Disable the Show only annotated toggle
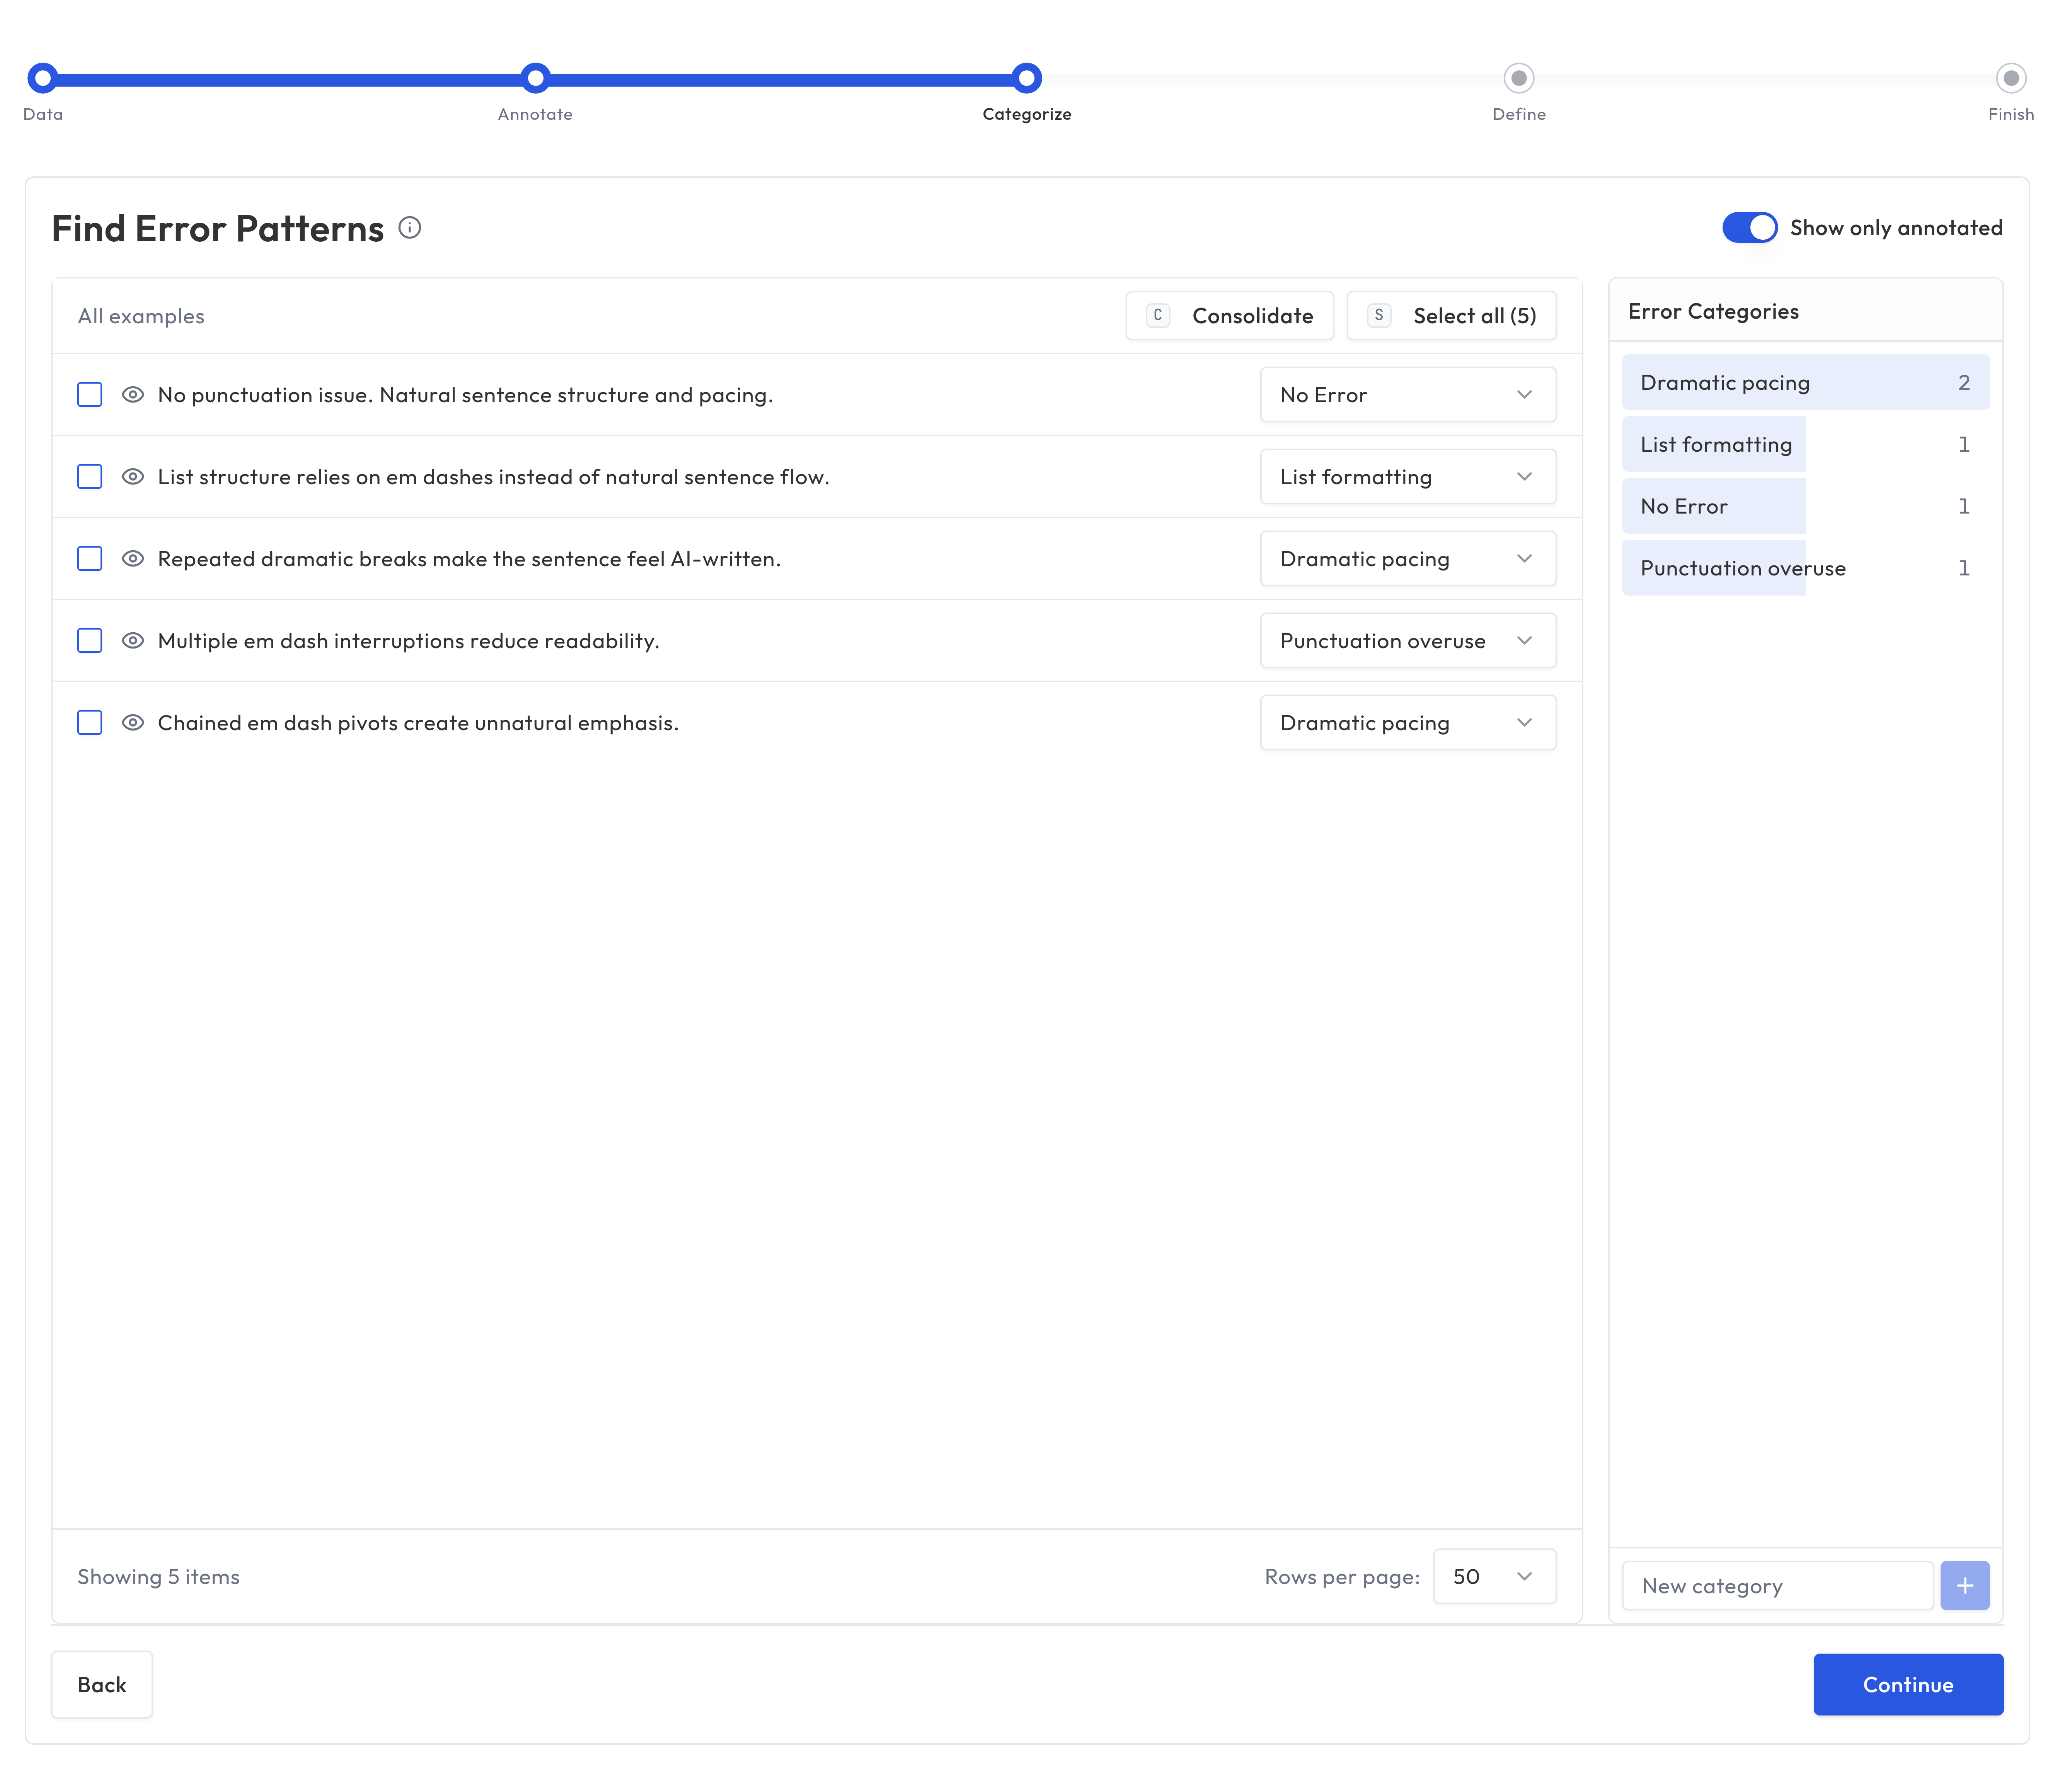Screen dimensions: 2055x1782 tap(1749, 228)
